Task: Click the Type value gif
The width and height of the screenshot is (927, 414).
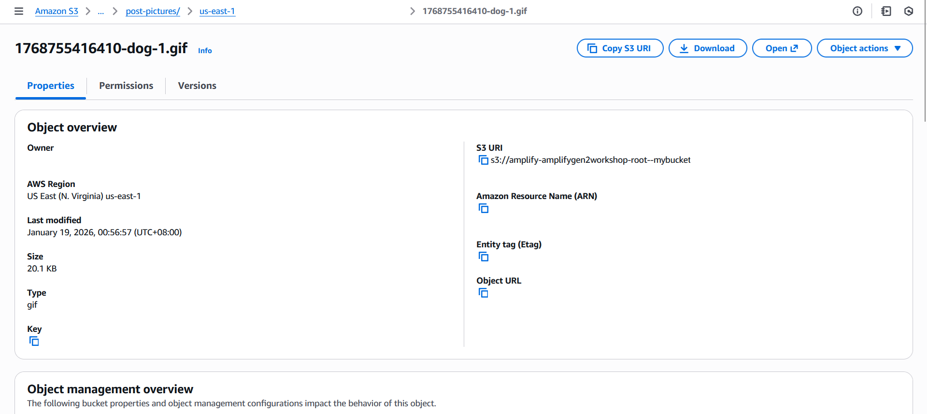Action: pyautogui.click(x=32, y=305)
